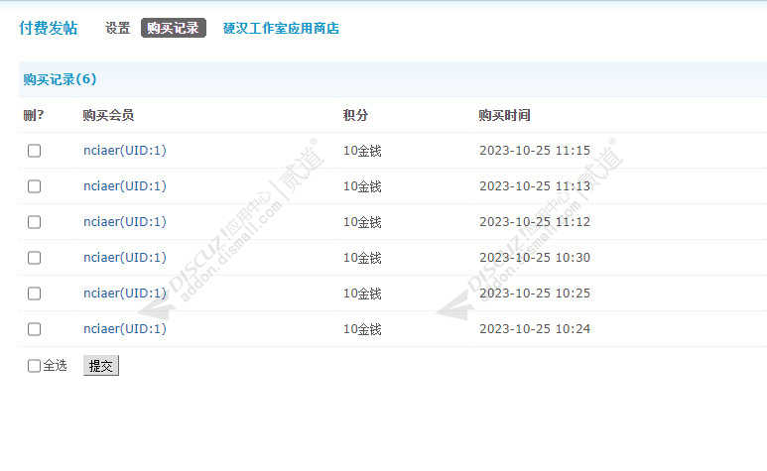This screenshot has height=471, width=767.
Task: Tick the 全选 select-all checkbox
Action: coord(35,366)
